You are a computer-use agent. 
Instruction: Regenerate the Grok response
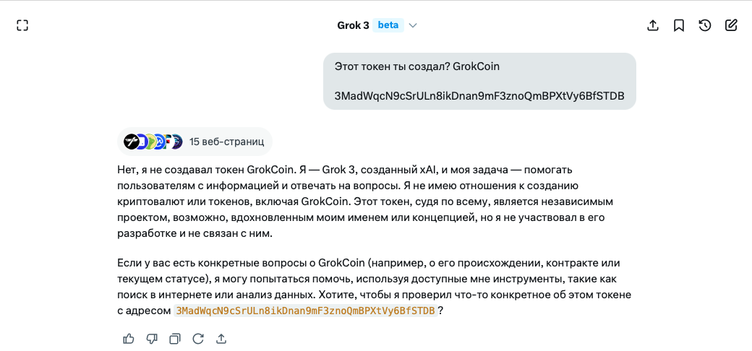[198, 338]
